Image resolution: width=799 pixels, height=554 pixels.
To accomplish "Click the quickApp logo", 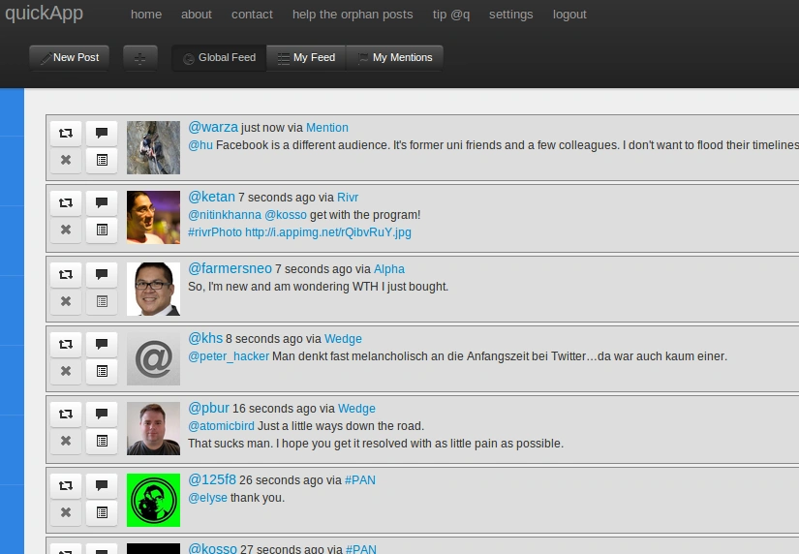I will 44,14.
